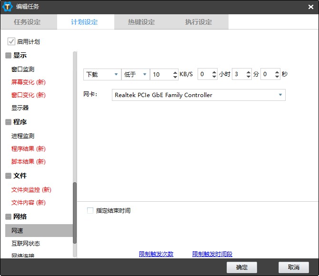This screenshot has height=276, width=319.
Task: Go to the 执行设定 tab
Action: [199, 22]
